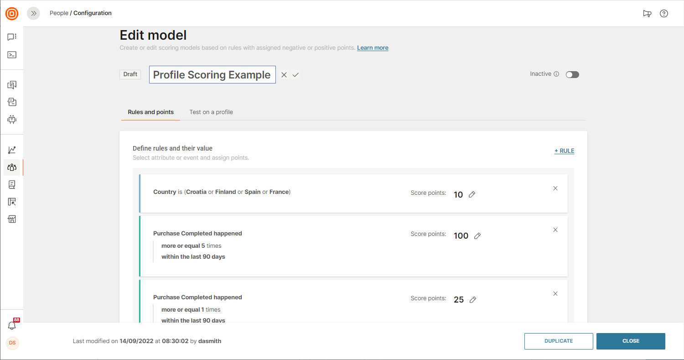Open the People module in sidebar
The height and width of the screenshot is (360, 684).
point(12,167)
